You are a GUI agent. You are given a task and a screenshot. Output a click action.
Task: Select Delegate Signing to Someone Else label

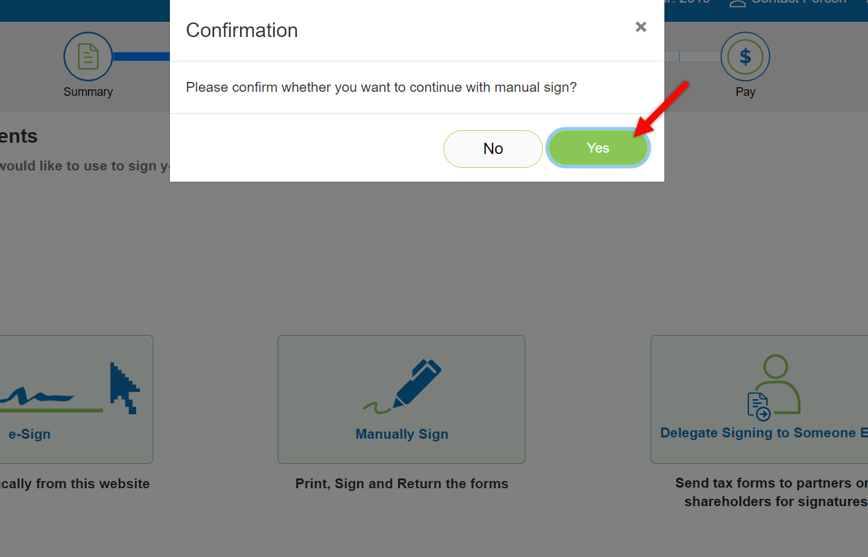pyautogui.click(x=764, y=433)
